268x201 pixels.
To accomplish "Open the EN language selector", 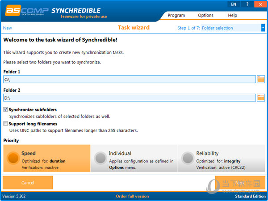I will point(234,4).
